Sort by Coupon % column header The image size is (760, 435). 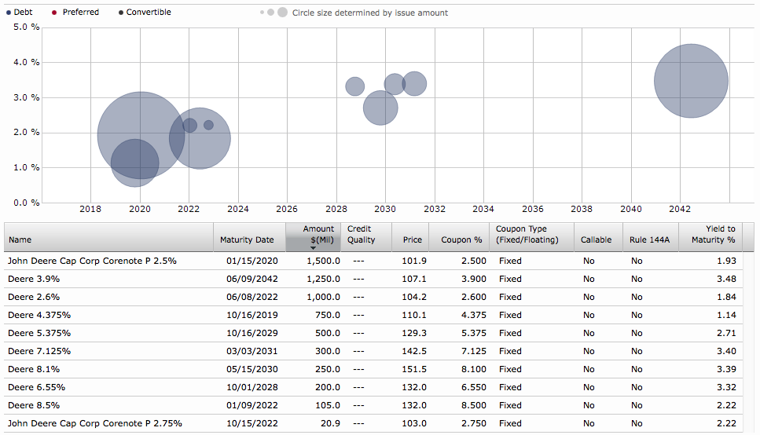[459, 237]
